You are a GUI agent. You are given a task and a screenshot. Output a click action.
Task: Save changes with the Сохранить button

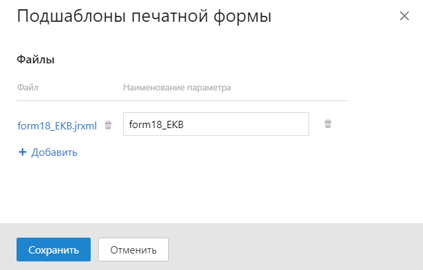point(54,250)
